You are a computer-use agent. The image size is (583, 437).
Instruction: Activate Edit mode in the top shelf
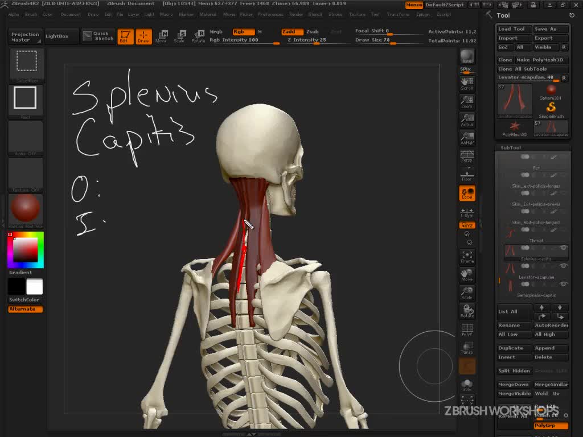click(125, 36)
